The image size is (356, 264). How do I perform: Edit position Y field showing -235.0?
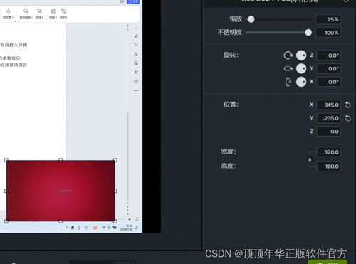[329, 118]
